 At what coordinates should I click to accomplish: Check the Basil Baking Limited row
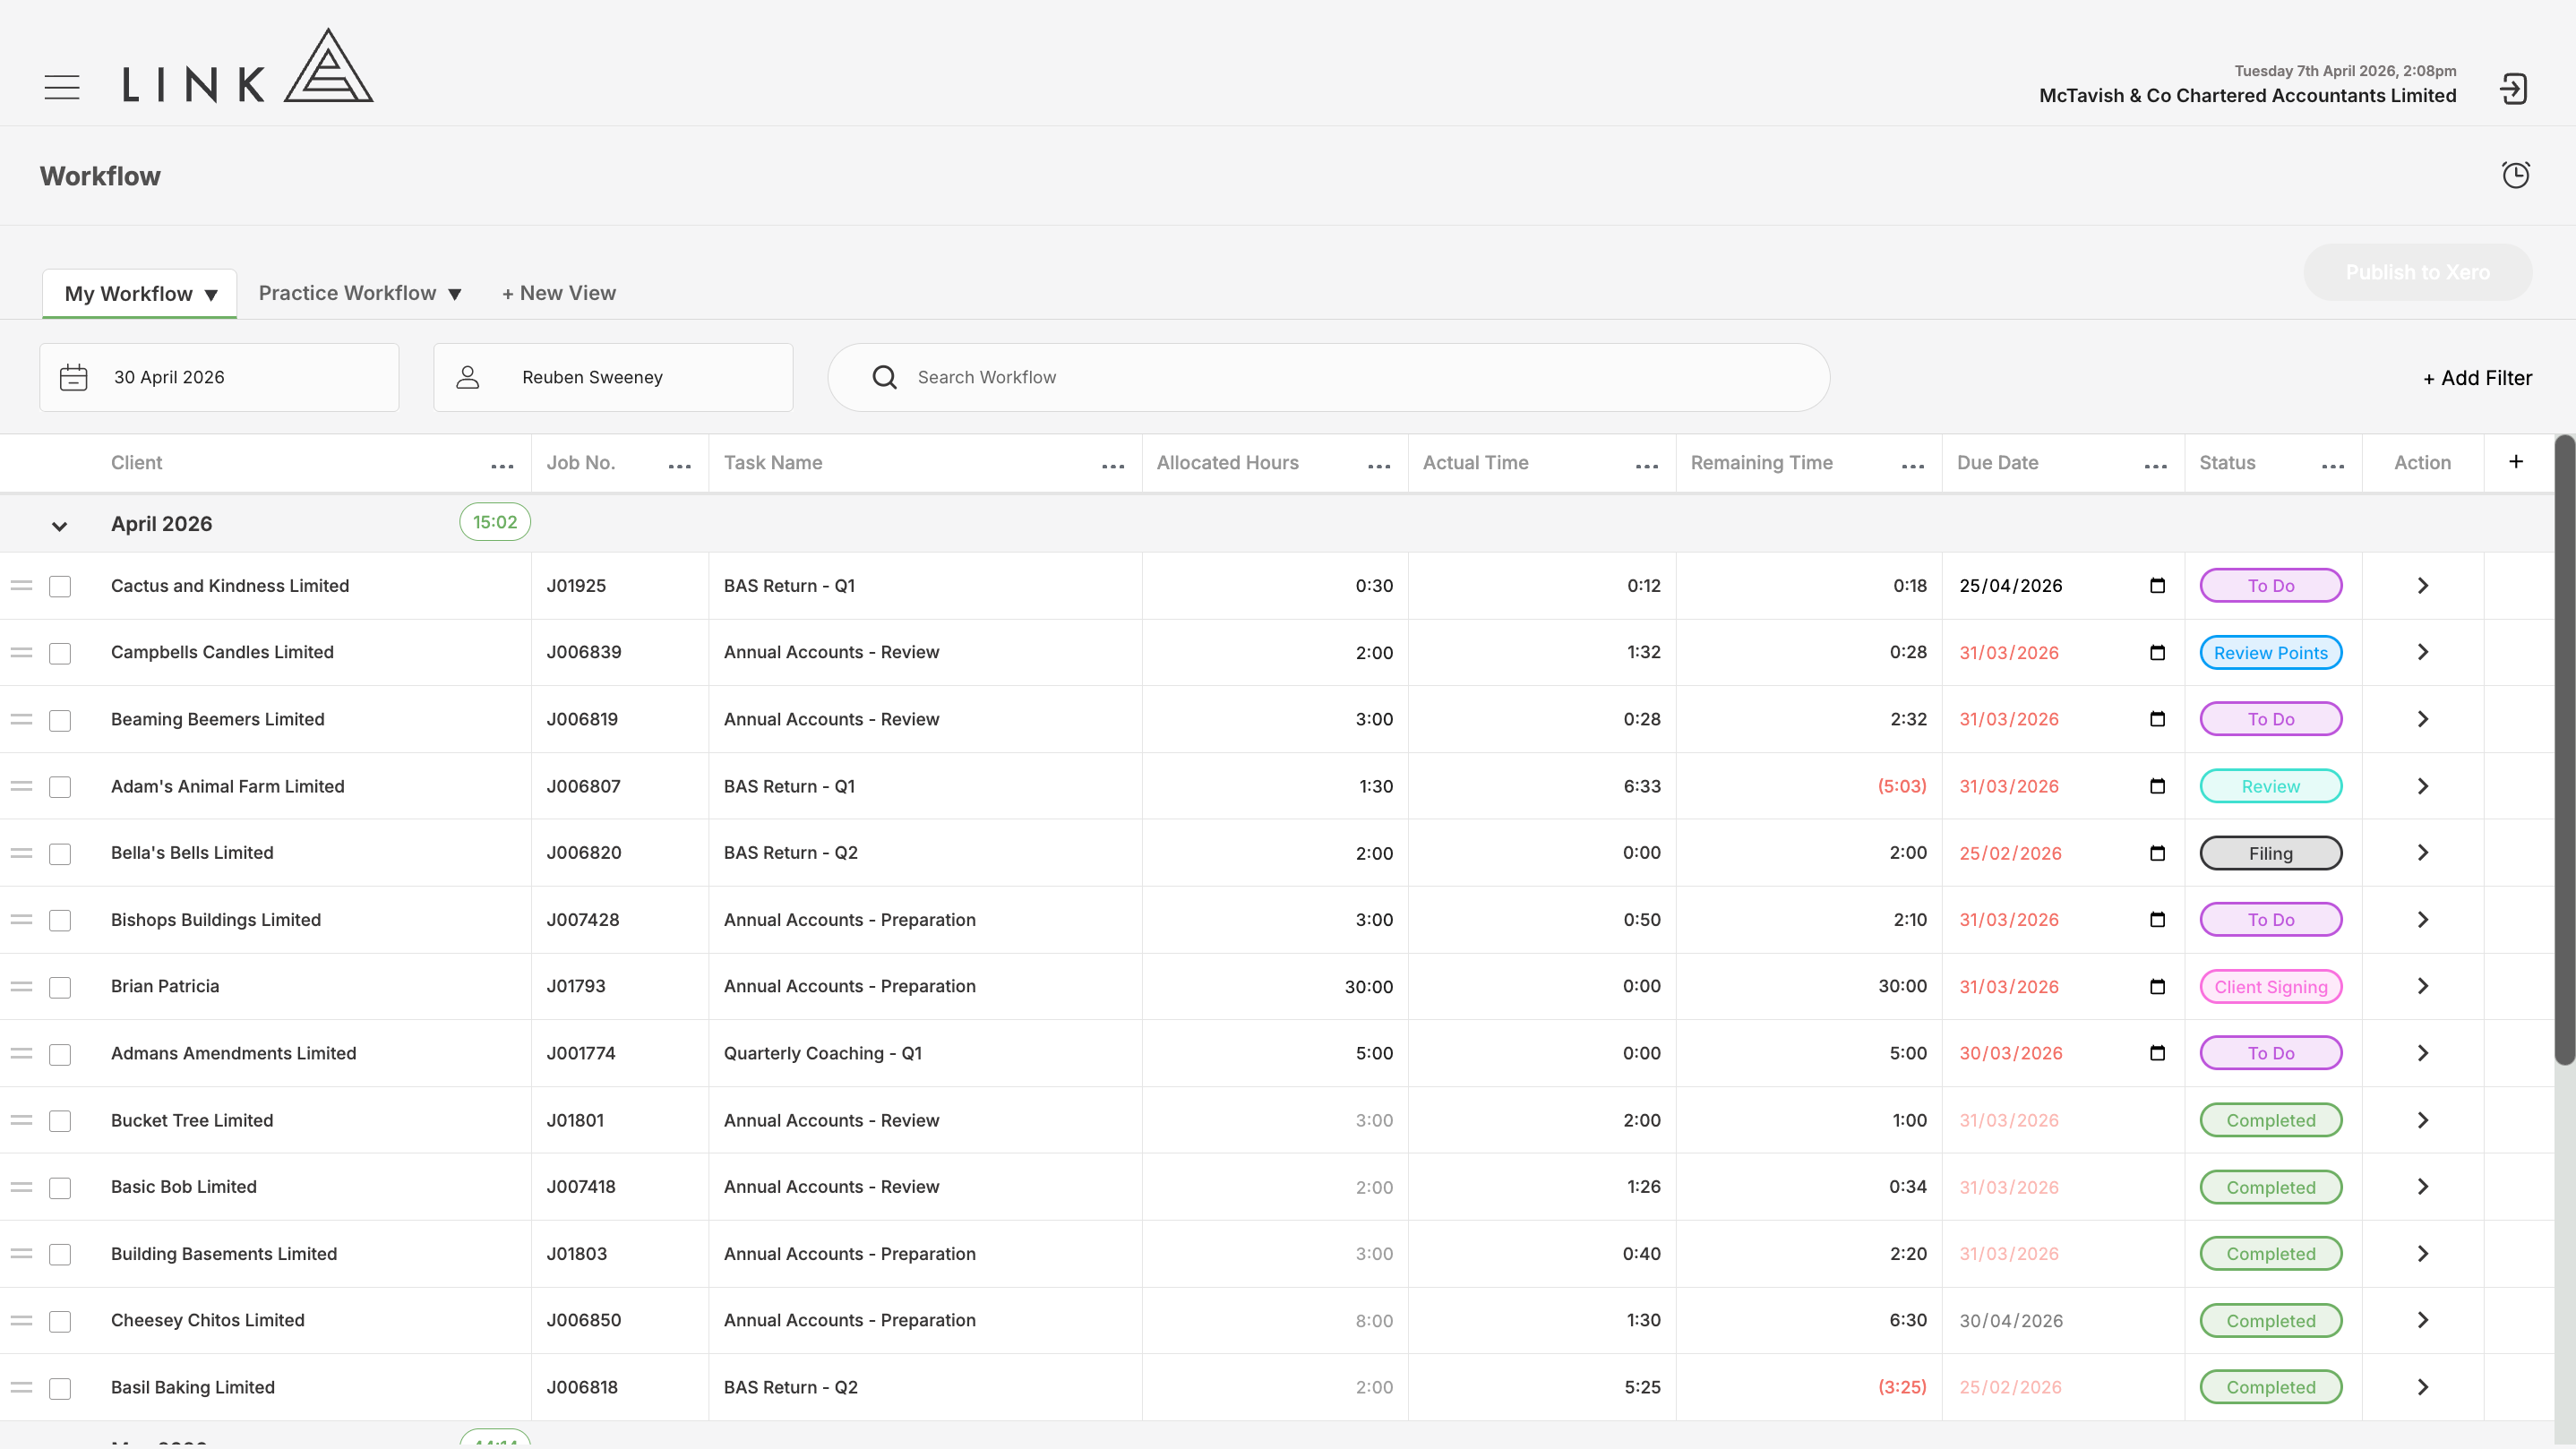(x=60, y=1388)
